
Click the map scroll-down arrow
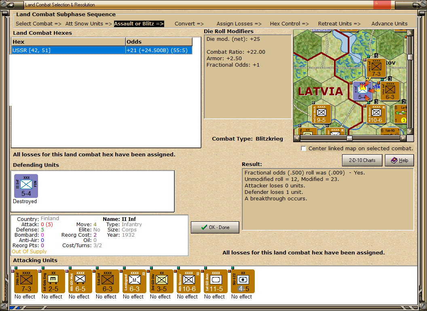tap(410, 131)
